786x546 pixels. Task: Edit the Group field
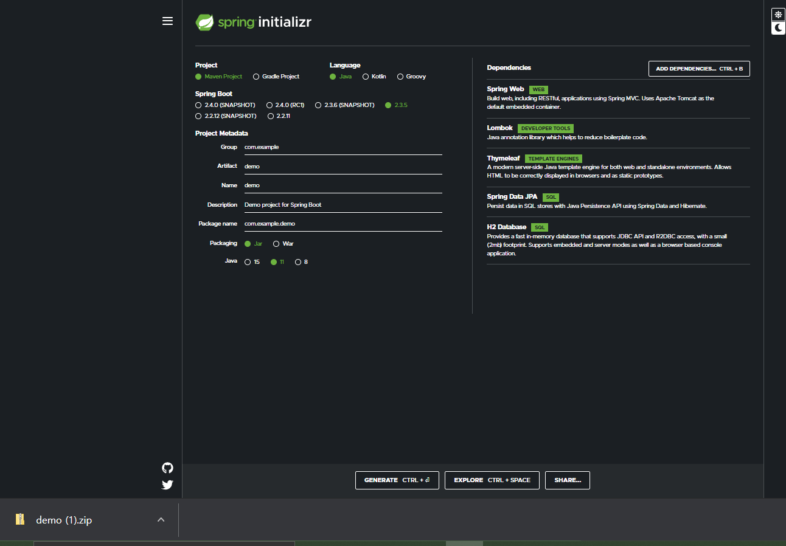343,147
